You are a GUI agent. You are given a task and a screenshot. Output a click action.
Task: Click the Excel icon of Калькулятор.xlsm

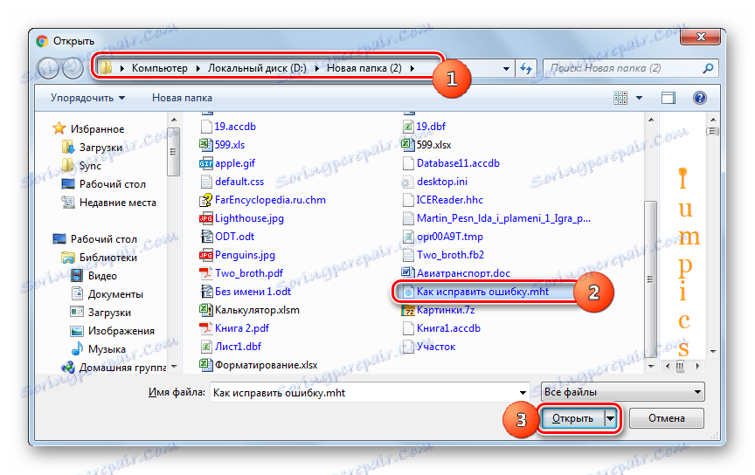click(x=206, y=310)
